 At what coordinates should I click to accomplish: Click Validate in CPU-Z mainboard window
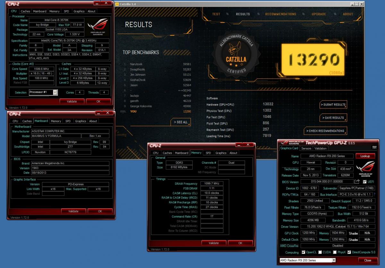(73, 211)
